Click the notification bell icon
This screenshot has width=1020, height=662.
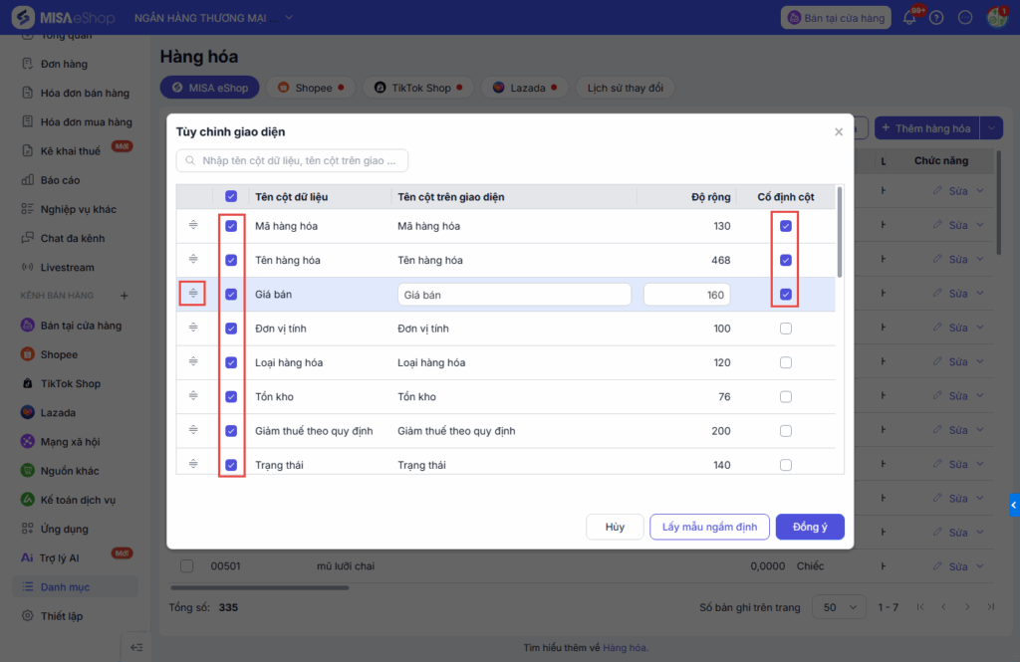click(x=908, y=18)
